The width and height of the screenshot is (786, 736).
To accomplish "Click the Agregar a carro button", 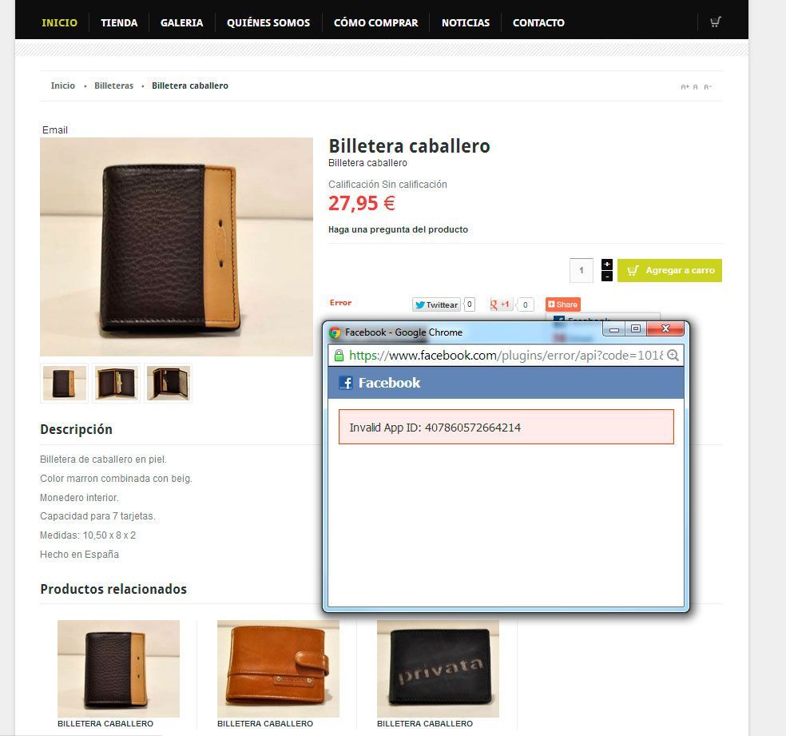I will (x=669, y=270).
